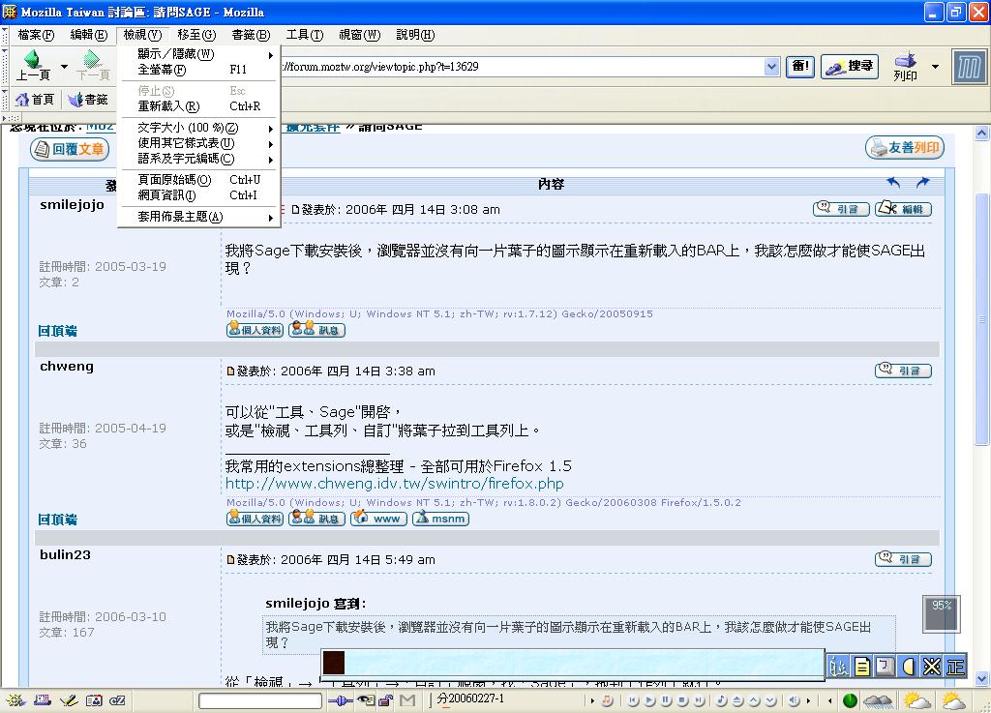
Task: Open the 工具 (Tools) menu
Action: 304,35
